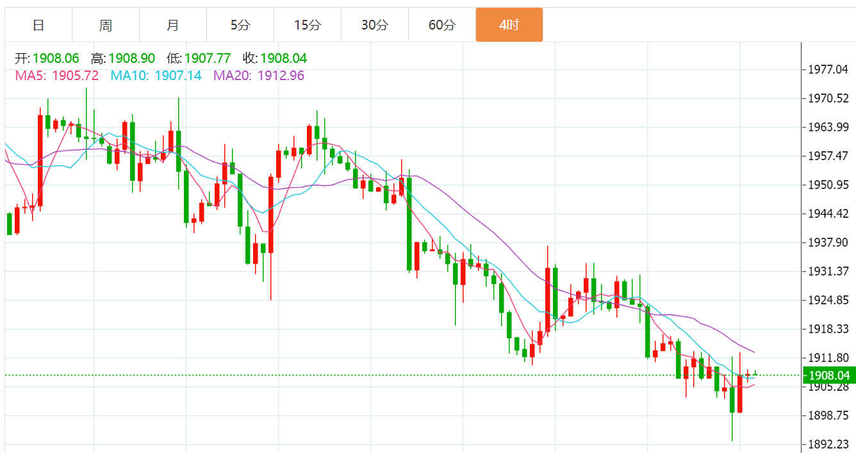The width and height of the screenshot is (856, 453).
Task: Click the 收:1908.04 close readout in header
Action: [275, 58]
